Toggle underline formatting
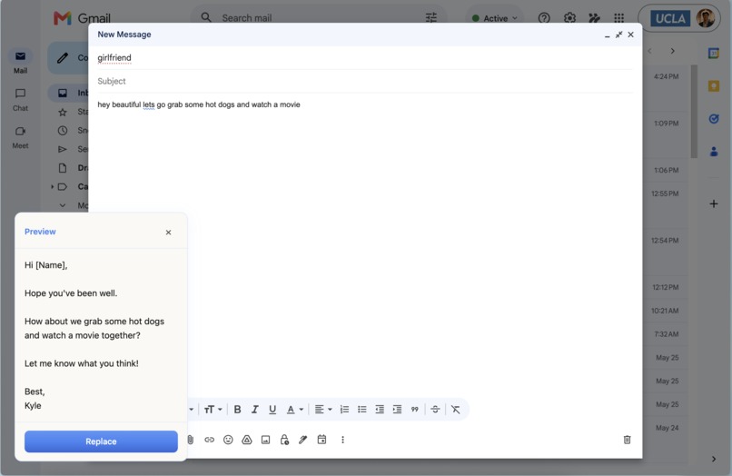The width and height of the screenshot is (732, 476). (272, 410)
